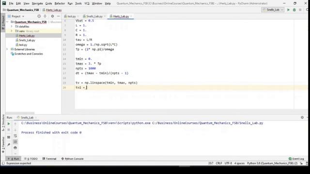Toggle scroll to end in Run console
The image size is (310, 174).
click(x=15, y=142)
